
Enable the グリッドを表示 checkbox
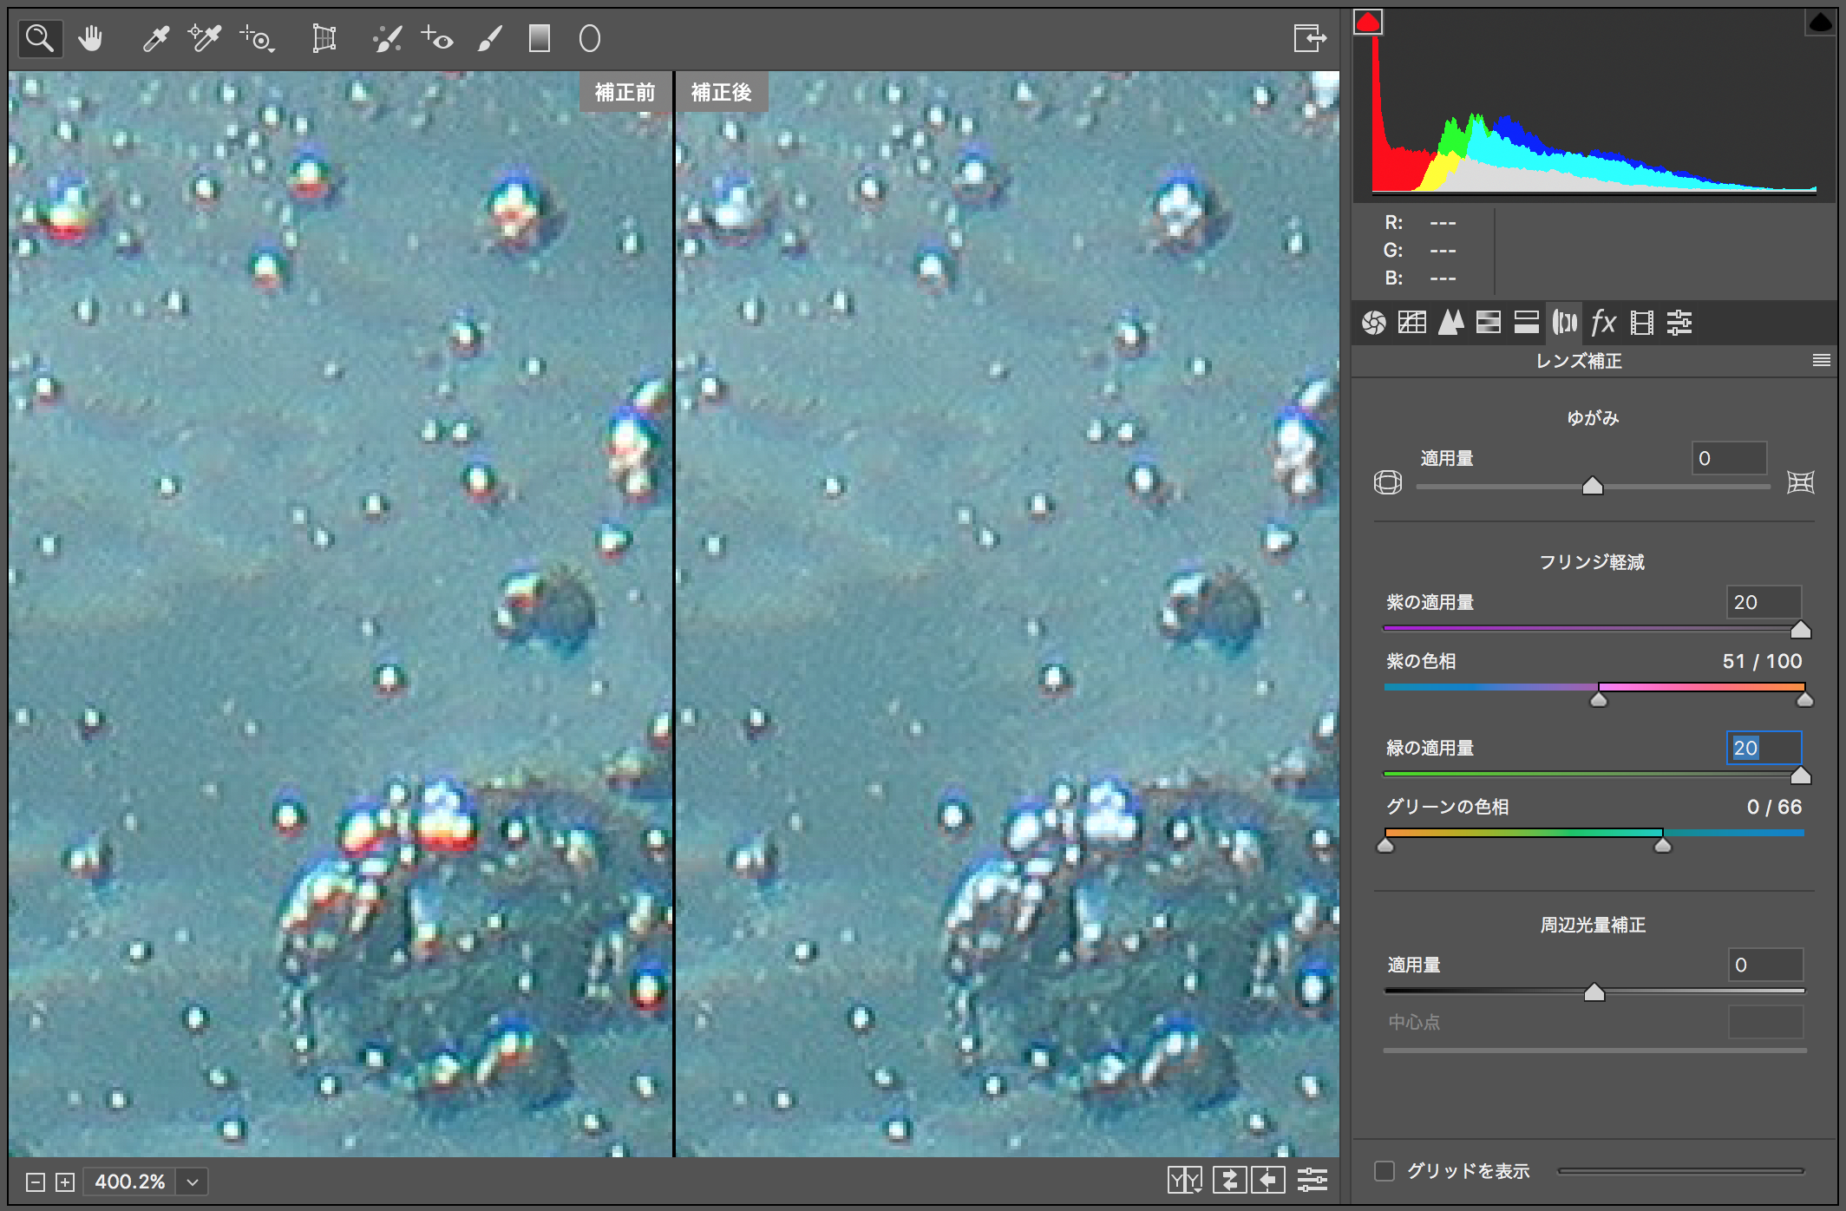(x=1384, y=1171)
